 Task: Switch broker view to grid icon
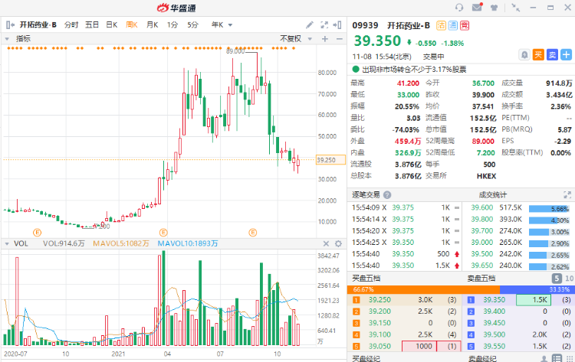(569, 359)
